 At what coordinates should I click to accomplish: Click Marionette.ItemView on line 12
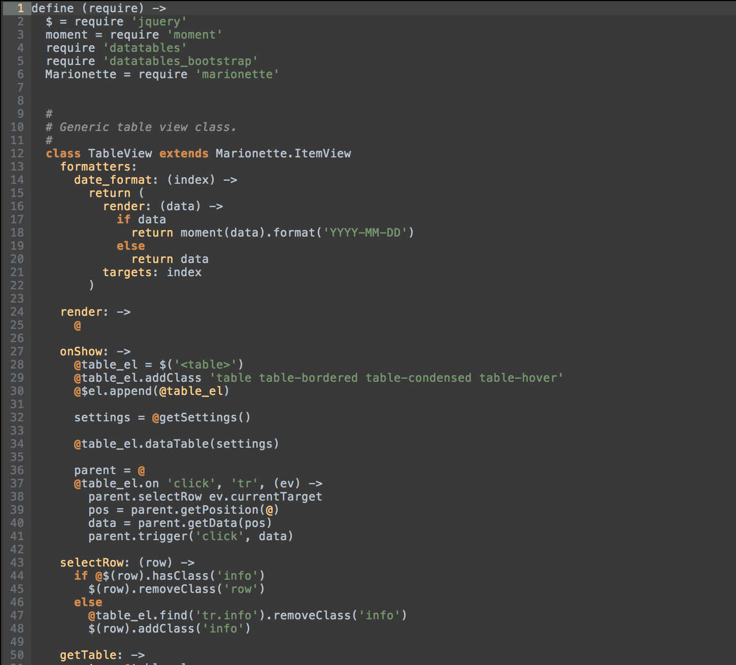pyautogui.click(x=283, y=153)
